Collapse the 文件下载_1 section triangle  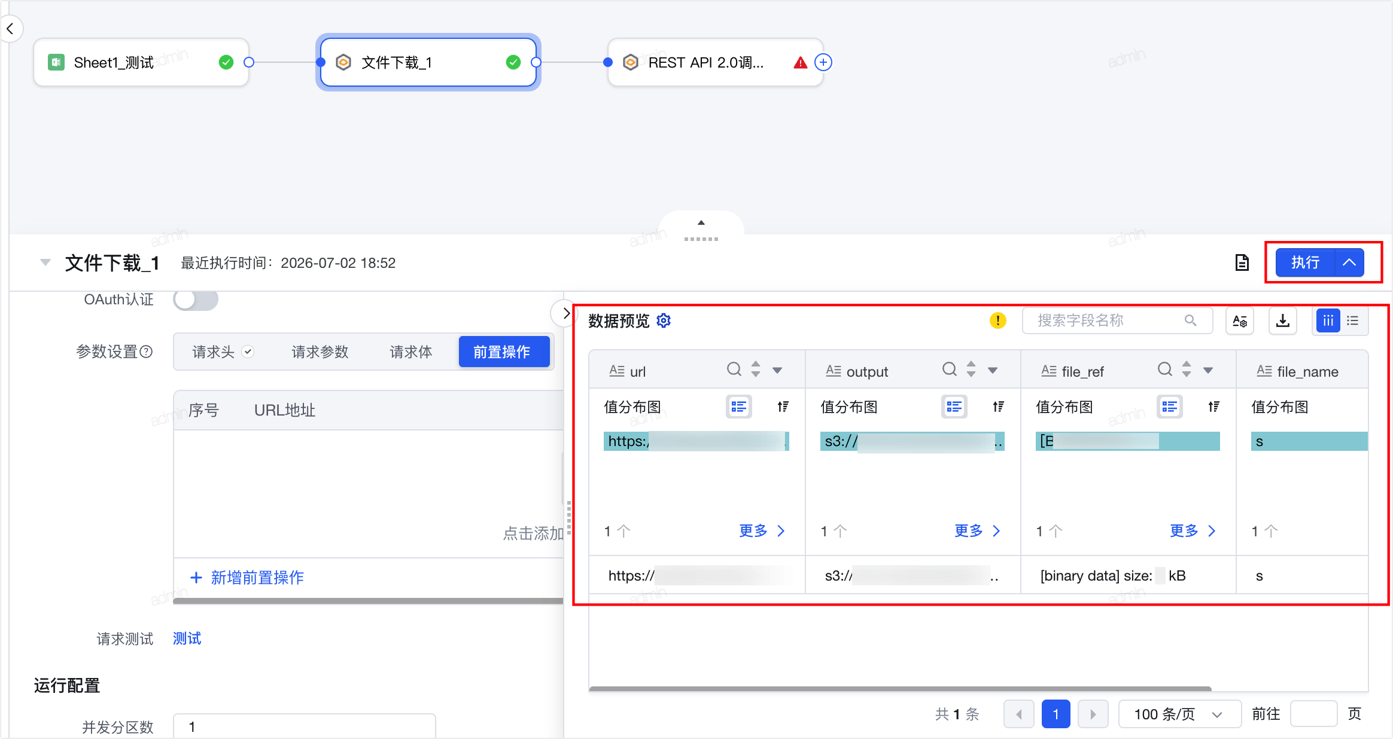pos(45,262)
